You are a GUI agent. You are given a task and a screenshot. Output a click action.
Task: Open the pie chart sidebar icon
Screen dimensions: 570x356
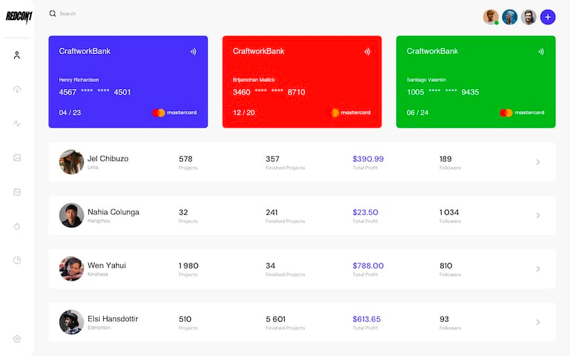click(16, 260)
